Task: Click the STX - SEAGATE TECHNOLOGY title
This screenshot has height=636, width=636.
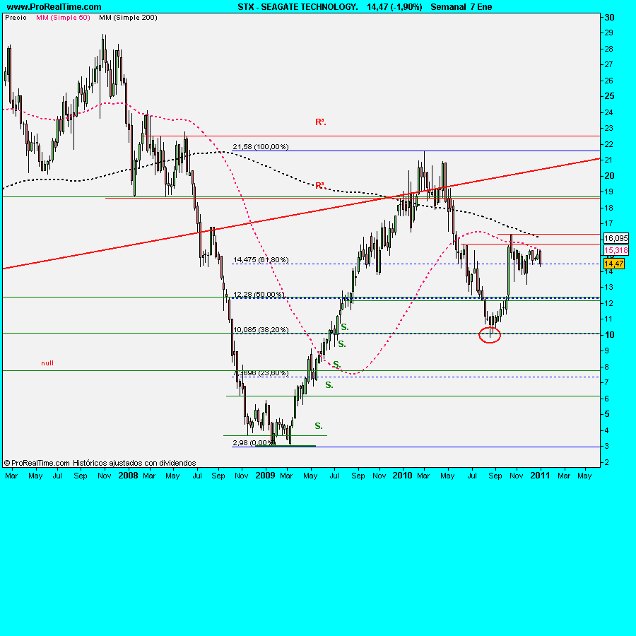Action: [298, 7]
